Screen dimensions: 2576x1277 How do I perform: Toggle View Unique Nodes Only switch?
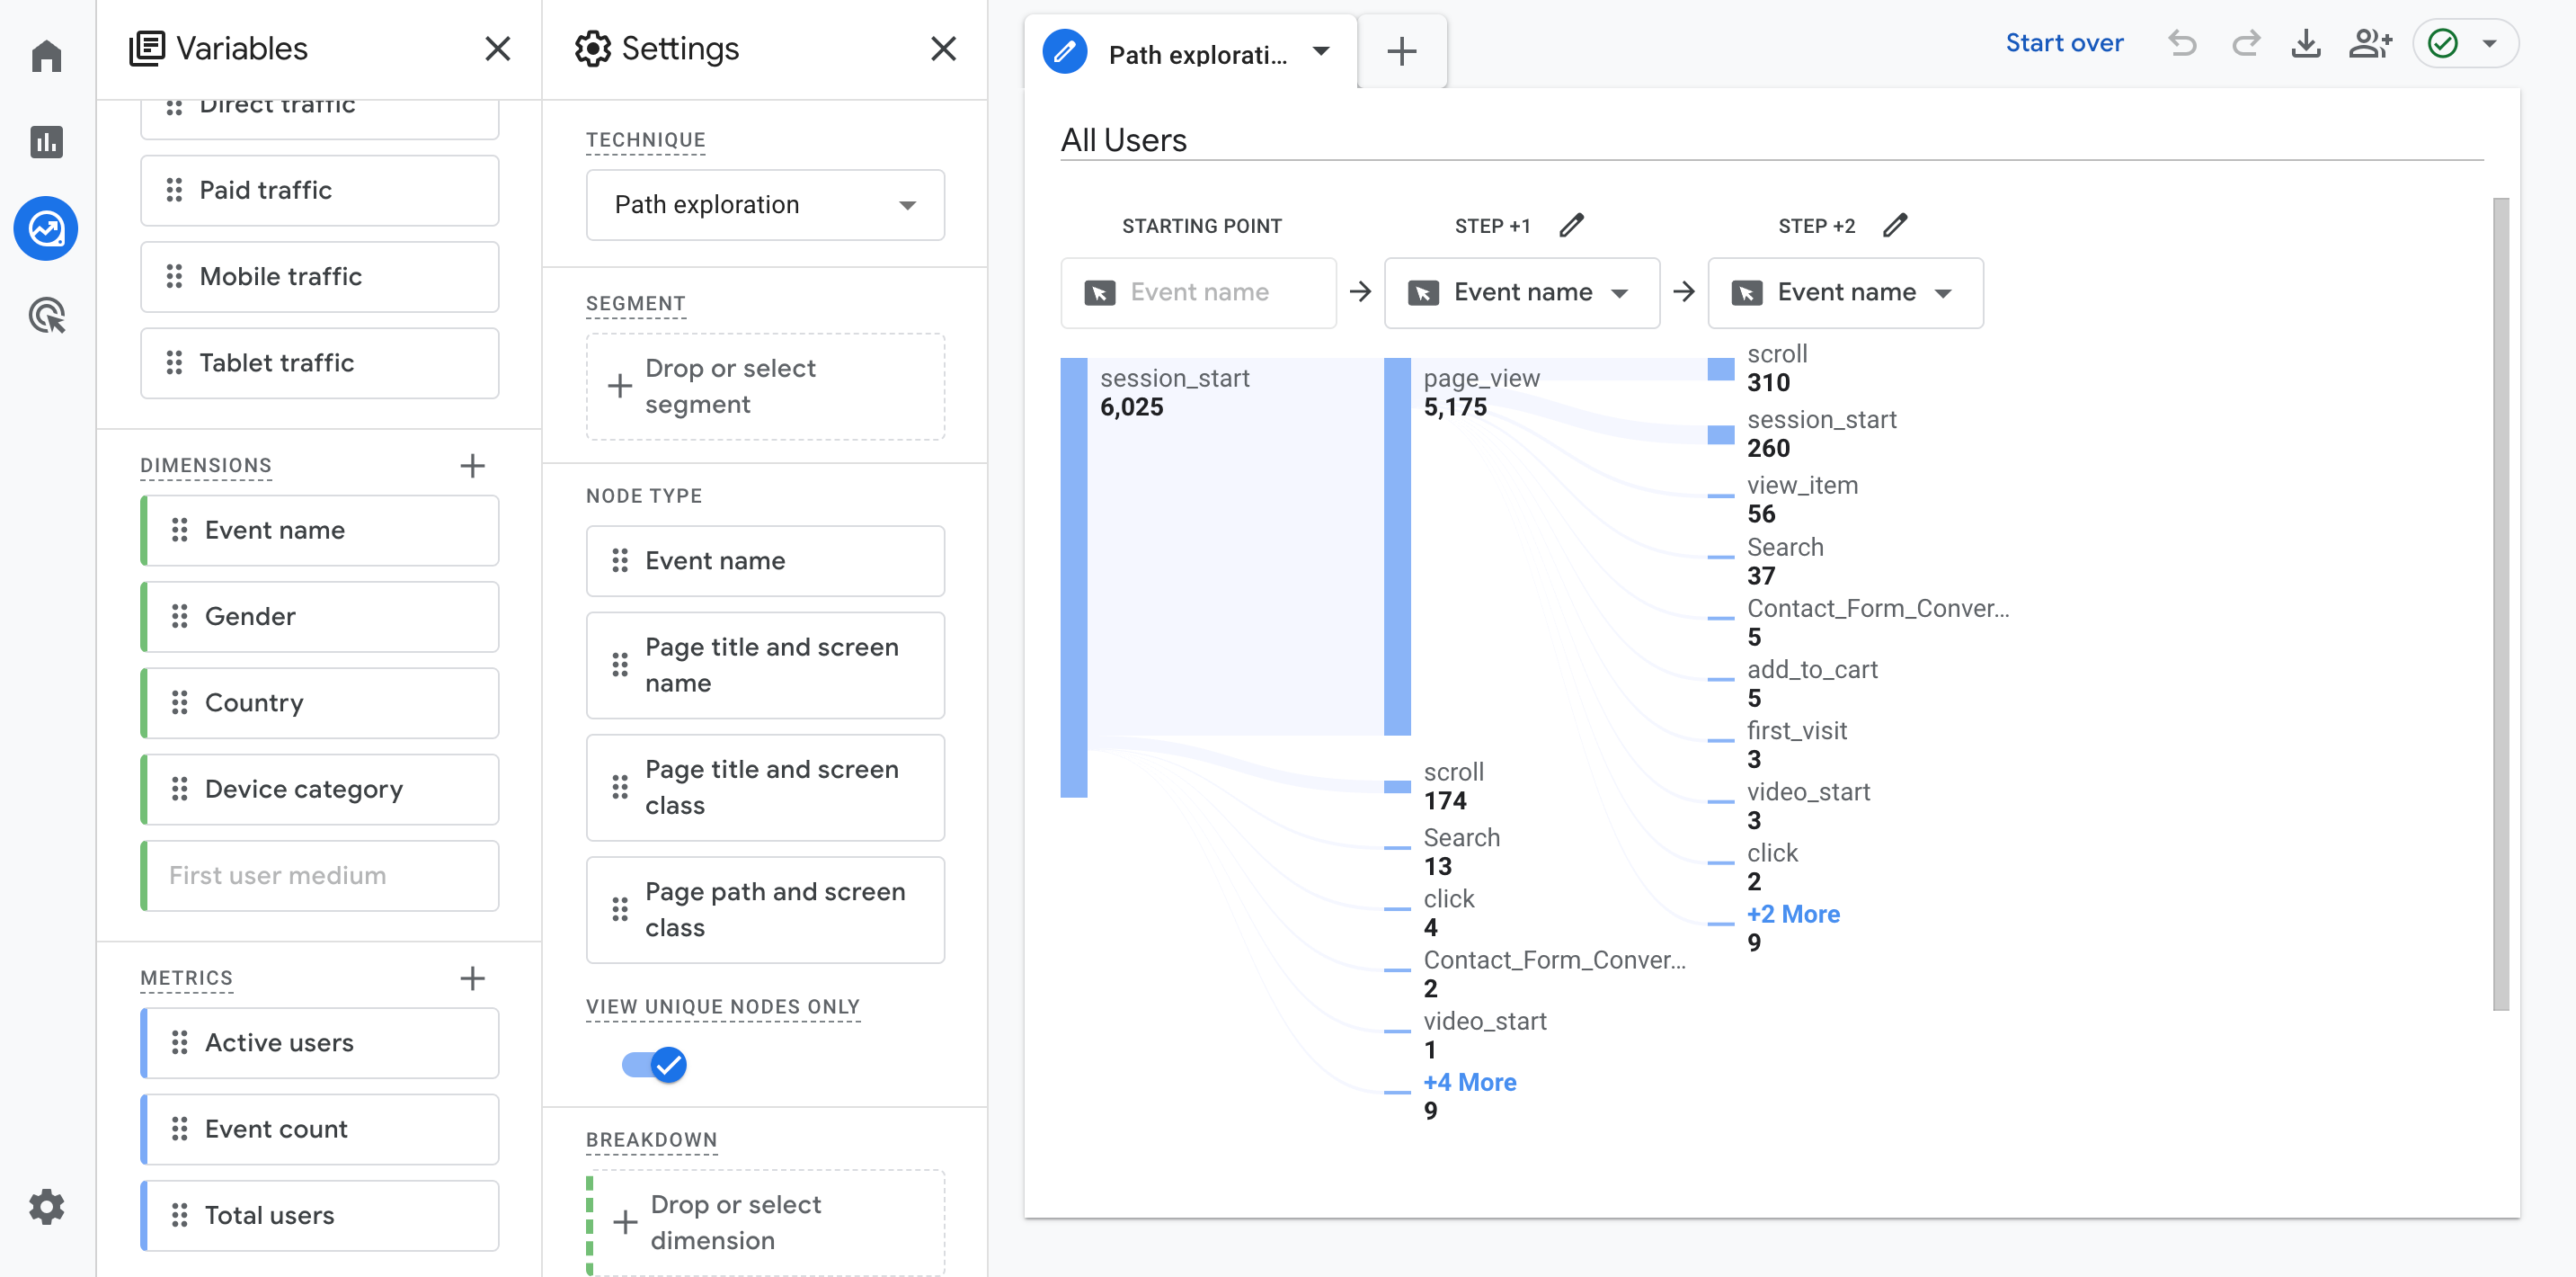click(x=654, y=1064)
